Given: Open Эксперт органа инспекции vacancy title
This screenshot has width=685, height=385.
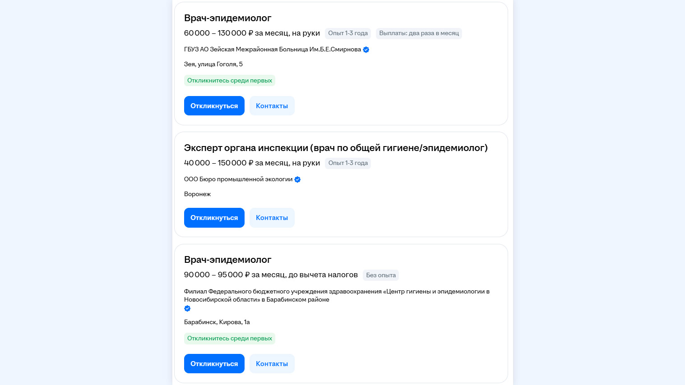Looking at the screenshot, I should coord(335,148).
